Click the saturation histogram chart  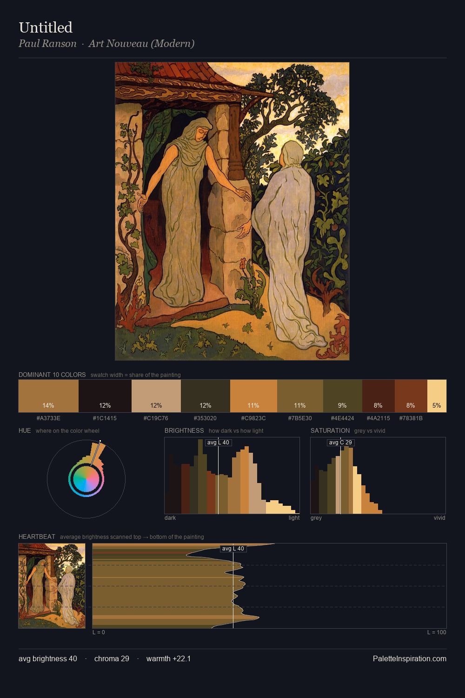[378, 476]
